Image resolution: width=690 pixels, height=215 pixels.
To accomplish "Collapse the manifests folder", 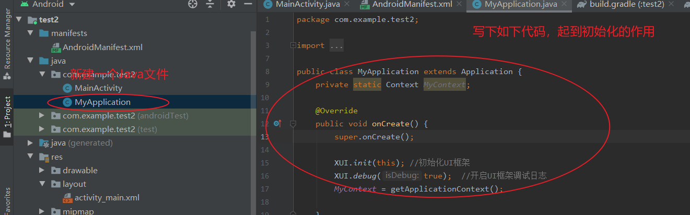I will click(x=30, y=33).
